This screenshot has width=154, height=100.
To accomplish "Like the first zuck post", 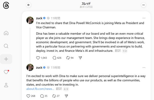I will tap(38, 58).
